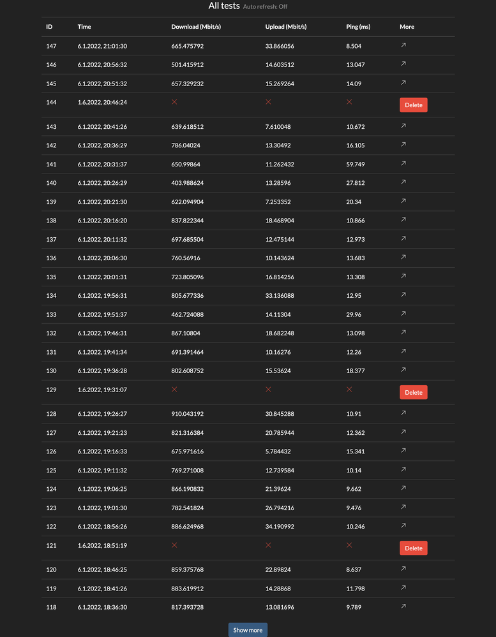
Task: Click the Download (Mbit/s) column header
Action: tap(196, 27)
